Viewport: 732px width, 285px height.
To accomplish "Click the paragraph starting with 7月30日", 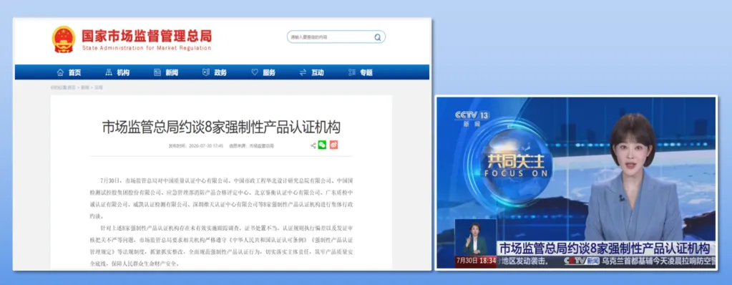I will coord(221,198).
